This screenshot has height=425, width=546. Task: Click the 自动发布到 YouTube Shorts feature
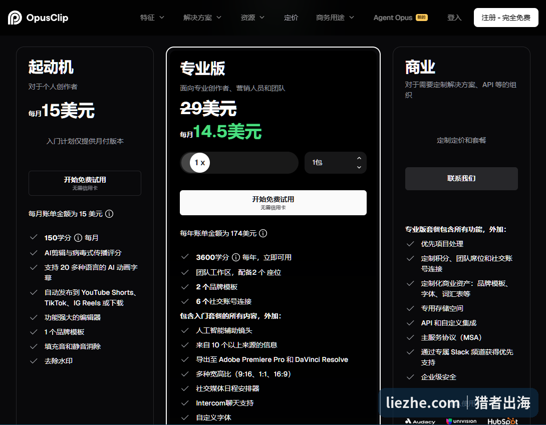pos(91,298)
